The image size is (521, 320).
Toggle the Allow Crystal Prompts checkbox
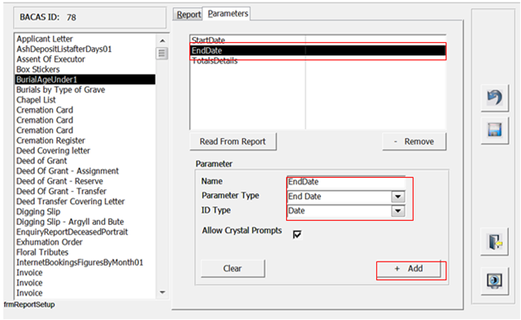click(297, 235)
